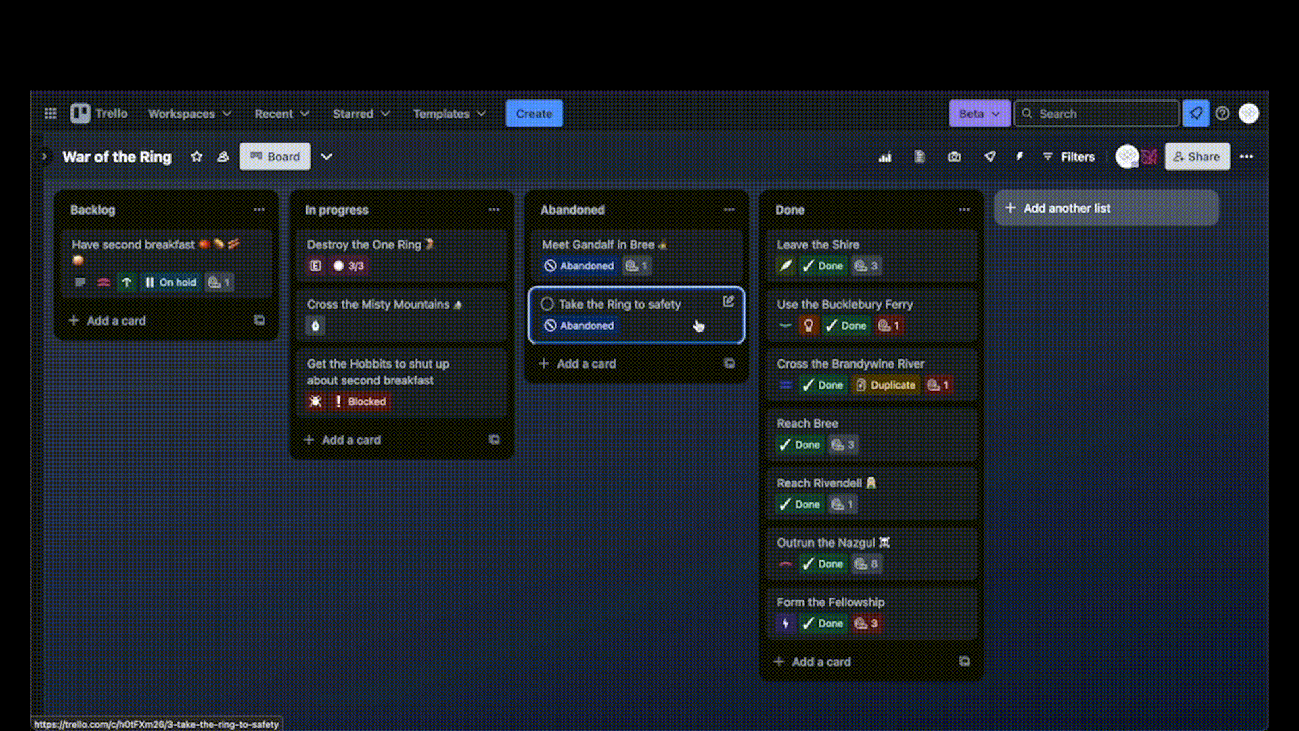This screenshot has height=731, width=1299.
Task: Open the Beta dropdown
Action: point(978,114)
